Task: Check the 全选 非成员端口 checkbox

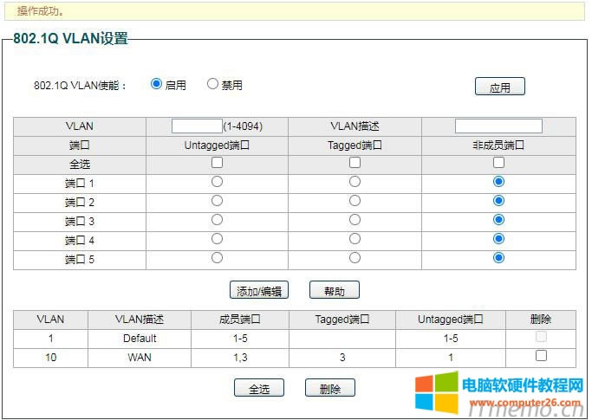Action: click(x=498, y=163)
